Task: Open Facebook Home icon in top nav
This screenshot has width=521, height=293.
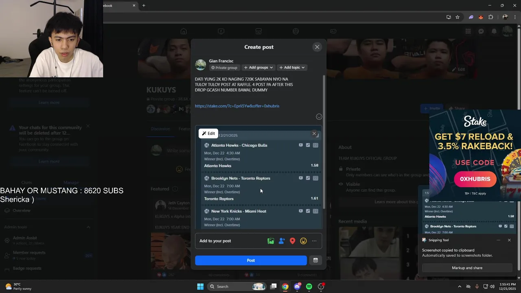Action: [x=184, y=31]
